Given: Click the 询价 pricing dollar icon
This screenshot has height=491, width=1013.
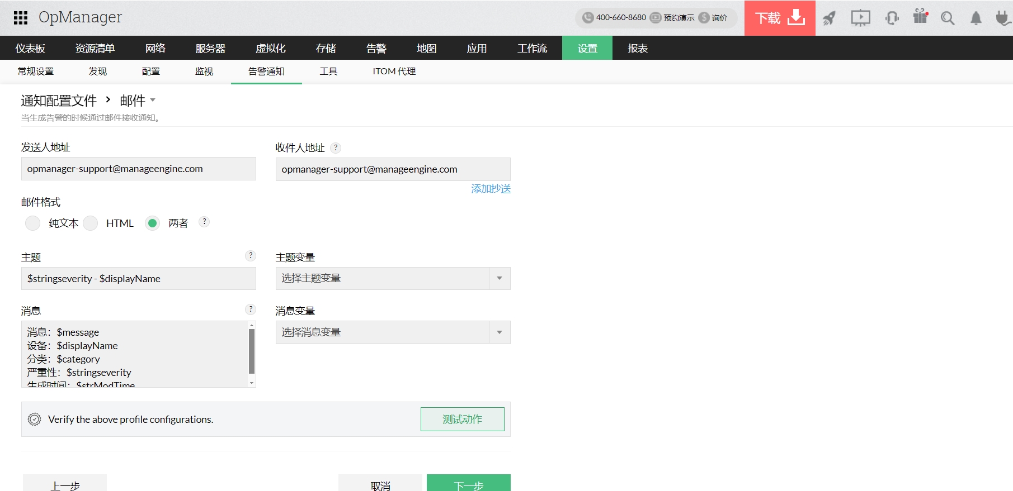Looking at the screenshot, I should tap(704, 18).
